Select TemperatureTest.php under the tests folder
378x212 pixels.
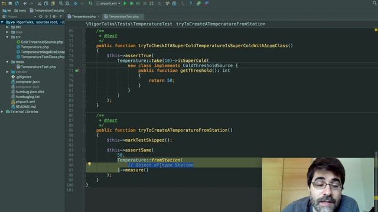pyautogui.click(x=36, y=67)
